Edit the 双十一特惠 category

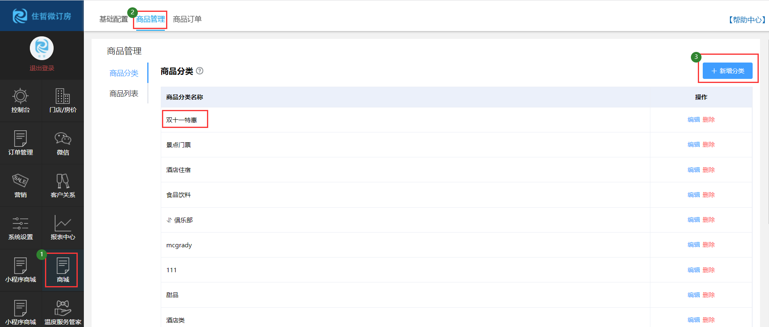(x=693, y=120)
